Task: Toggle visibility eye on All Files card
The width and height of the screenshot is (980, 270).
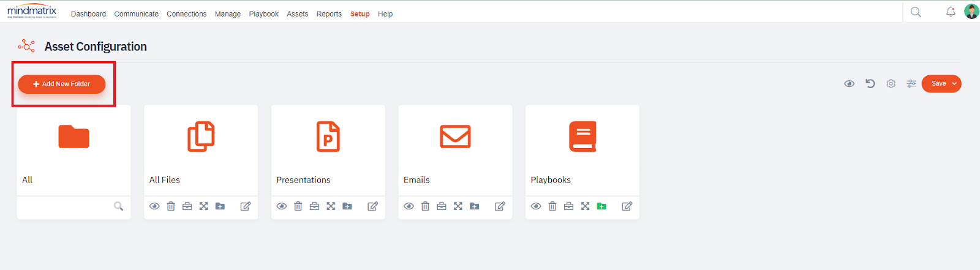Action: point(154,206)
